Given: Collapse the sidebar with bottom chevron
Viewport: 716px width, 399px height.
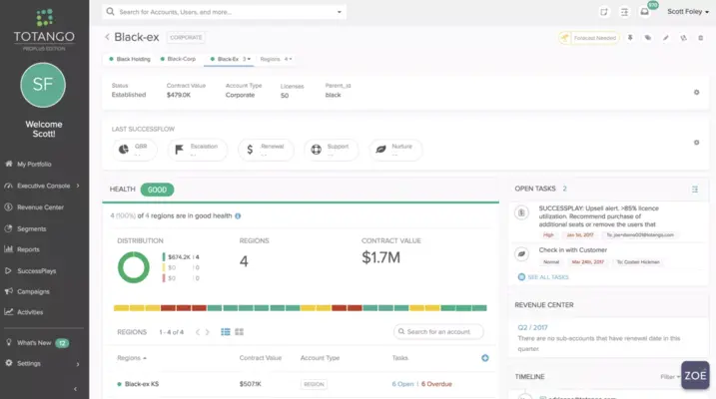Looking at the screenshot, I should (75, 389).
